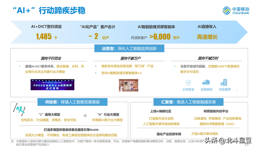
Task: Click the 面向千家万户 heading
Action: [130, 58]
